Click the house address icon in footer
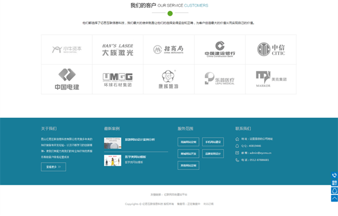Screen dimensions: 338x216 click(x=237, y=139)
